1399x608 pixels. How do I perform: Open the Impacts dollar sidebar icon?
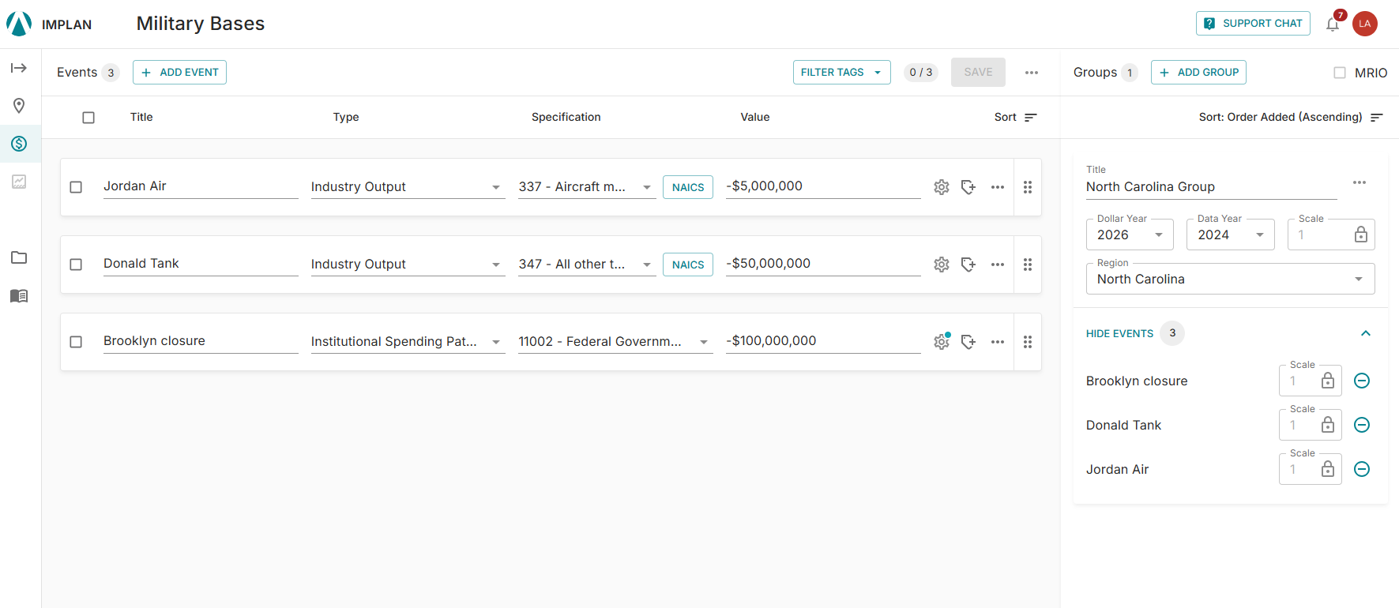point(19,144)
